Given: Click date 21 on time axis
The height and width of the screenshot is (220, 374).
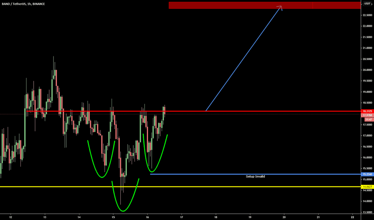Looking at the screenshot, I should pyautogui.click(x=318, y=217).
